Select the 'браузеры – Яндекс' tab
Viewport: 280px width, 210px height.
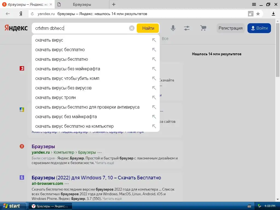(27, 4)
